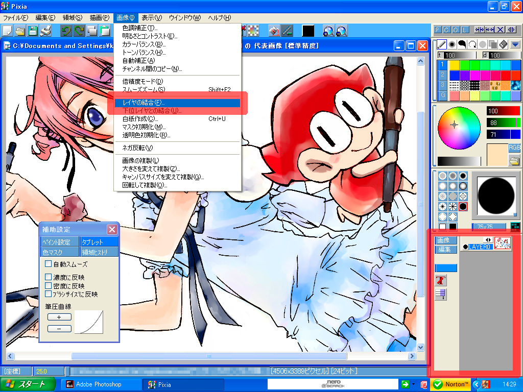Image resolution: width=523 pixels, height=392 pixels.
Task: Click the black foreground color swatch in toolbar
Action: tap(308, 31)
